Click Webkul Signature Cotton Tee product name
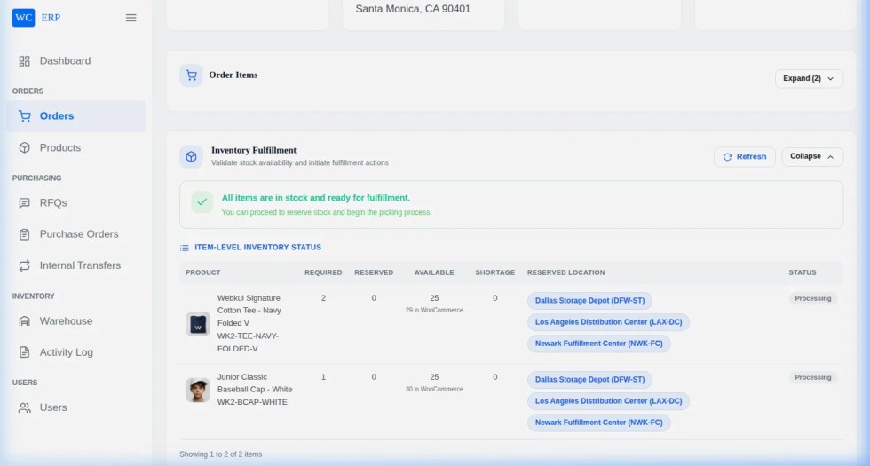 249,311
